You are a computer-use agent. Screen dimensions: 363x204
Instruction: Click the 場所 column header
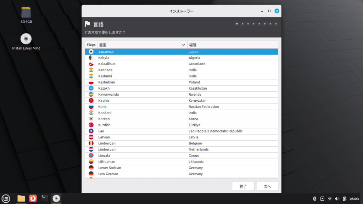pyautogui.click(x=232, y=45)
